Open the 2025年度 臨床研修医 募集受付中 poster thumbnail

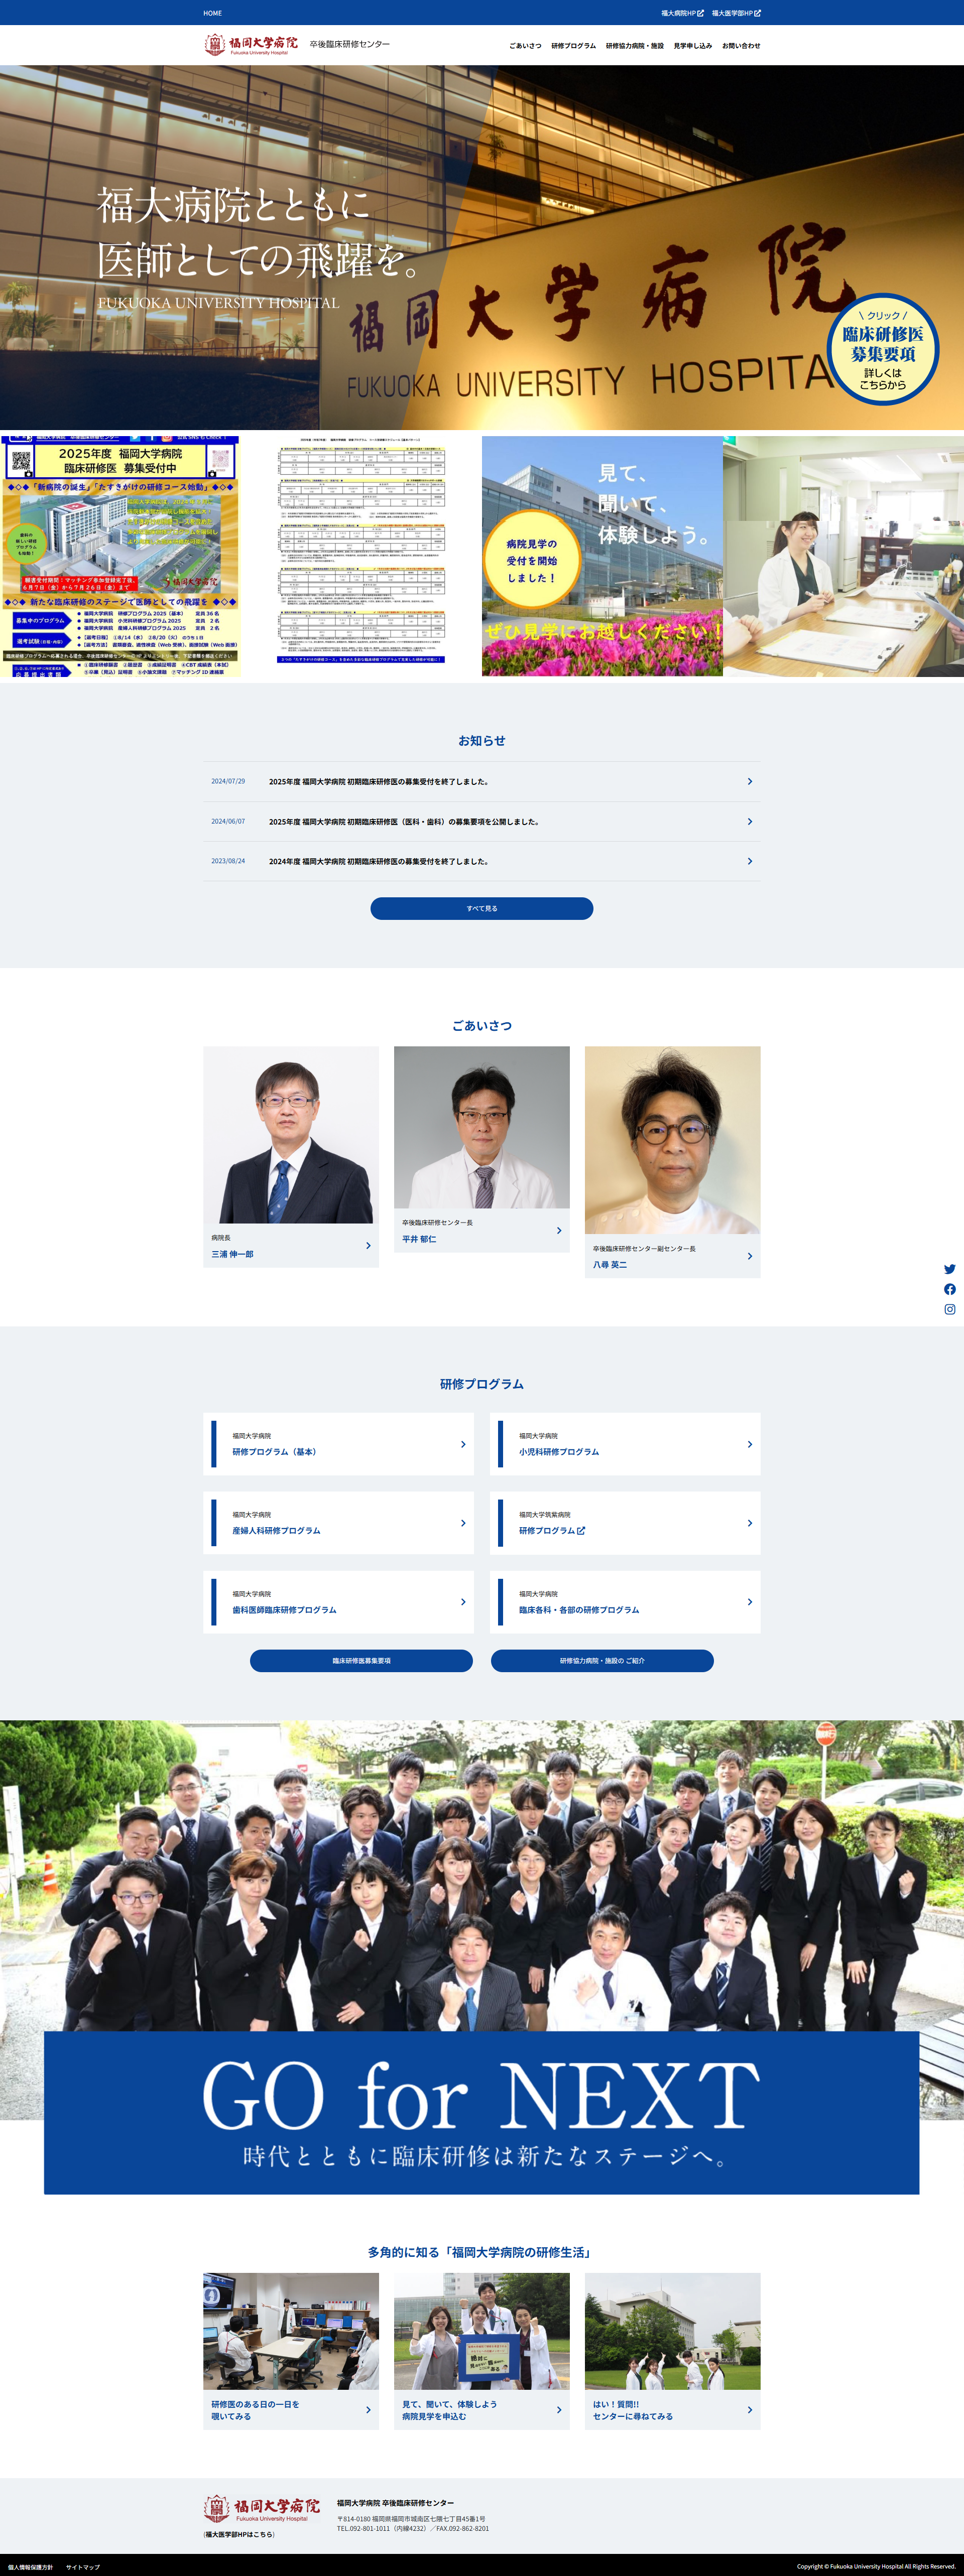pyautogui.click(x=120, y=556)
